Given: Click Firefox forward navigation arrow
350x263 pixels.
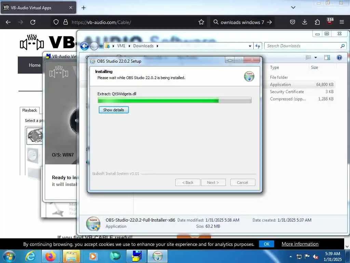Looking at the screenshot, I should [21, 22].
